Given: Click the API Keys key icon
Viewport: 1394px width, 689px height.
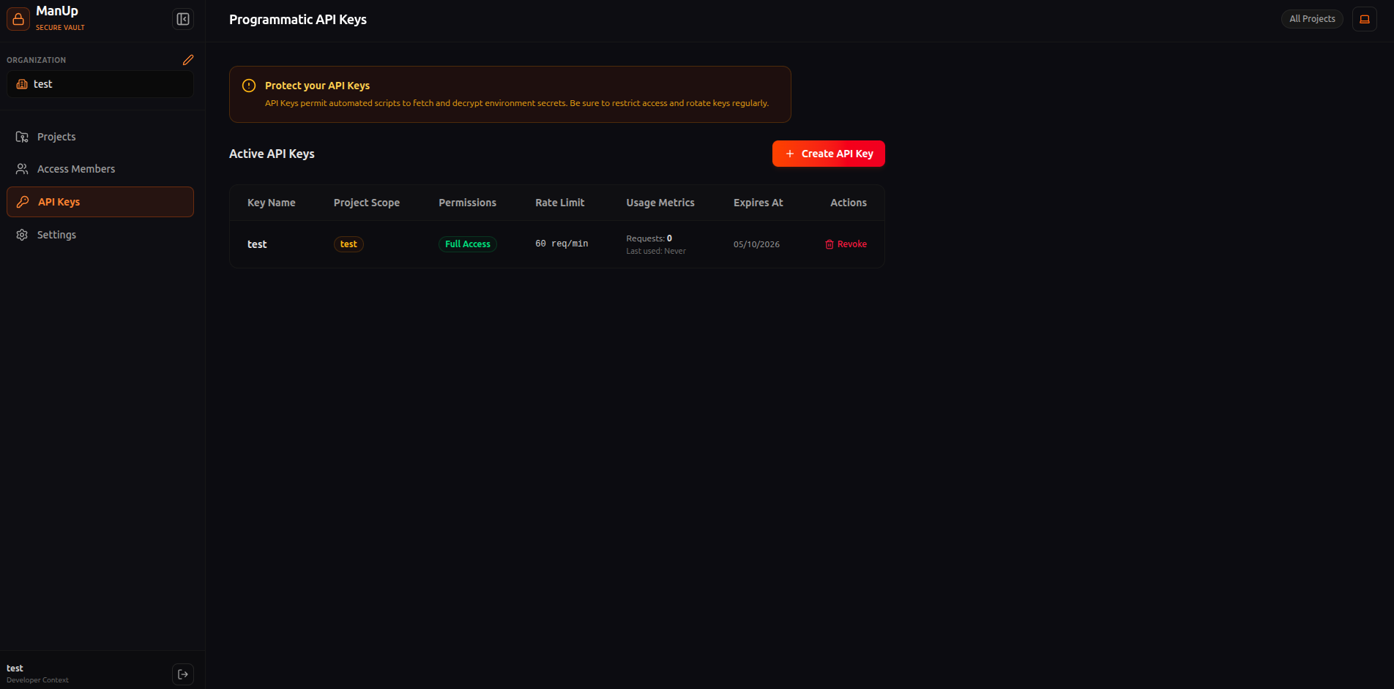Looking at the screenshot, I should tap(23, 202).
